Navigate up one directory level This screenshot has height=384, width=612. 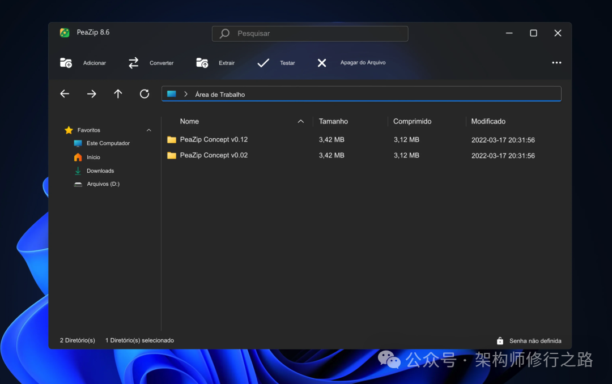point(118,94)
